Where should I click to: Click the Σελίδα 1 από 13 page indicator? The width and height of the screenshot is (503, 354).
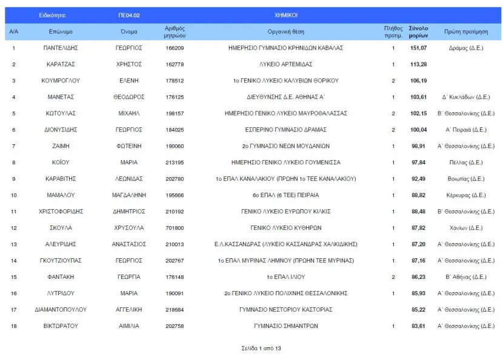(261, 348)
